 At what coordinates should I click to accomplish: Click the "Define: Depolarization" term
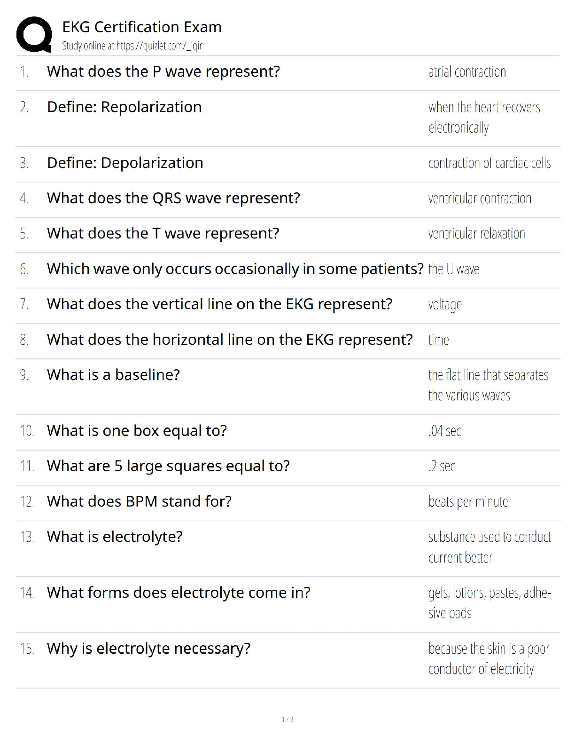[125, 163]
